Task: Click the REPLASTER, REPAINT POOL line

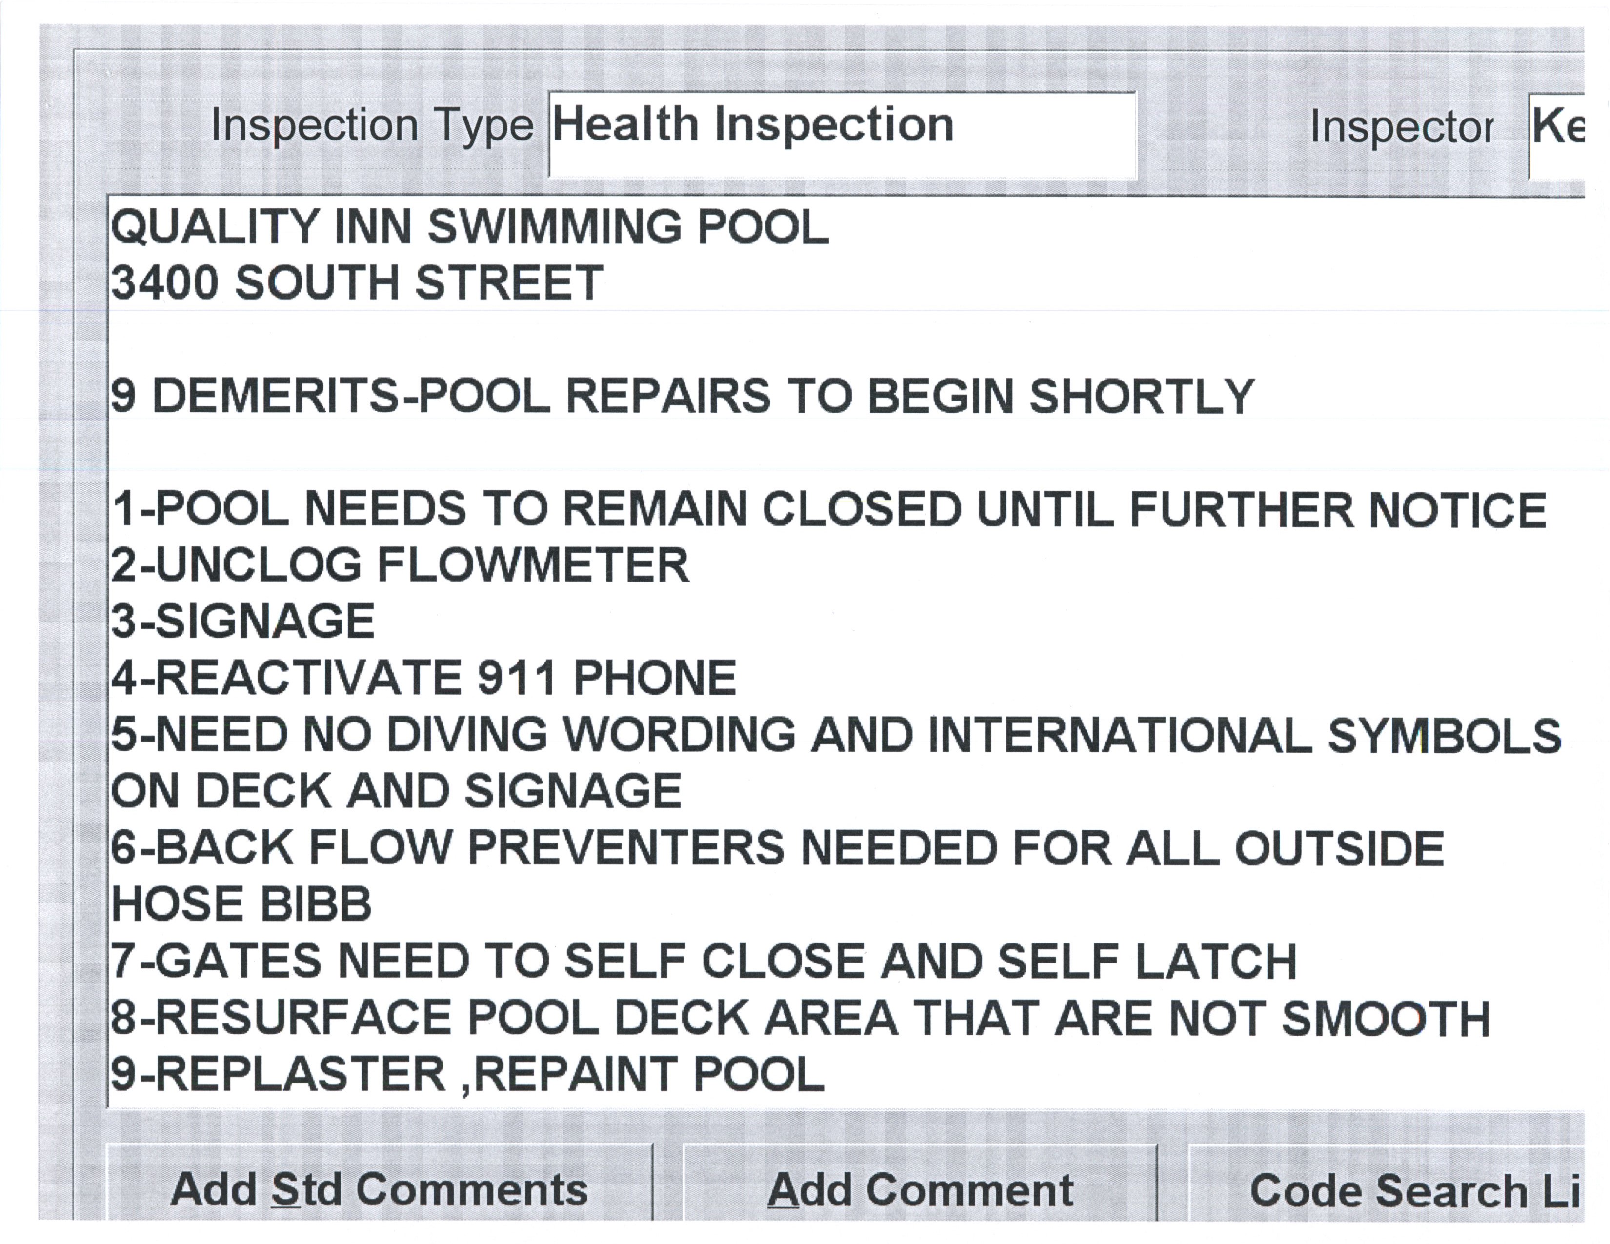Action: coord(467,1074)
